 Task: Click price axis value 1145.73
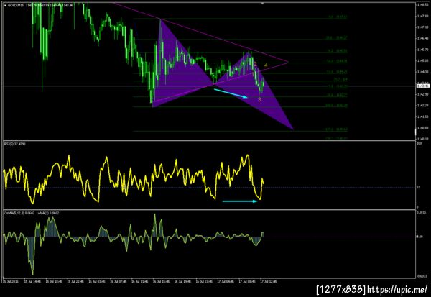(x=422, y=50)
